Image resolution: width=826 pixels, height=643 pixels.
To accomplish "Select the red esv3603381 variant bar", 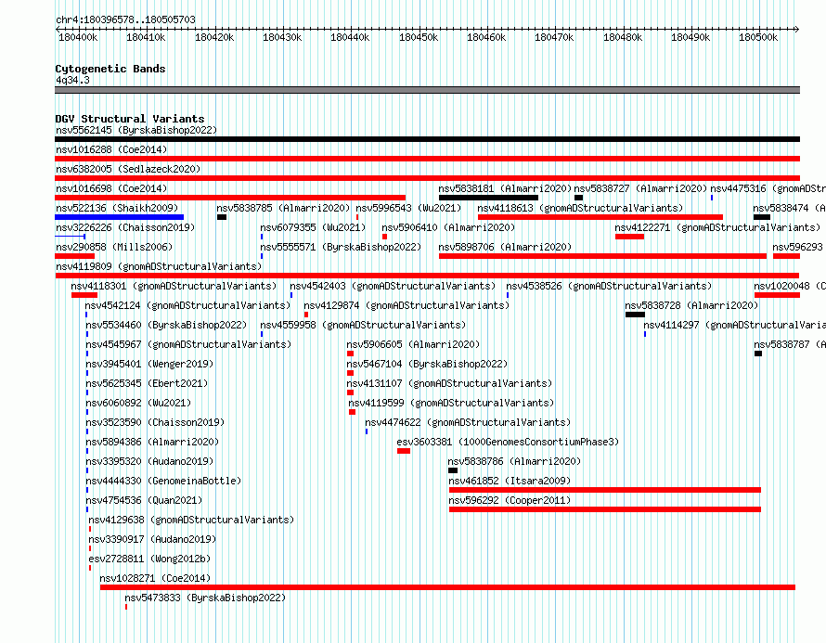I will pos(404,451).
